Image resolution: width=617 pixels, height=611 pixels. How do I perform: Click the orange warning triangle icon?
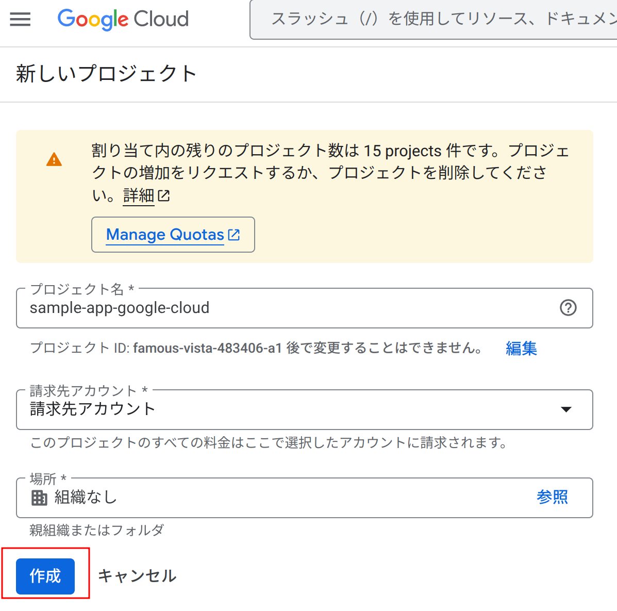(54, 160)
